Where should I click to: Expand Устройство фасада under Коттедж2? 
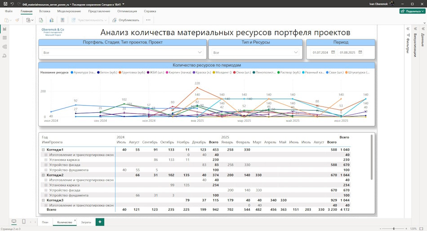(46, 191)
